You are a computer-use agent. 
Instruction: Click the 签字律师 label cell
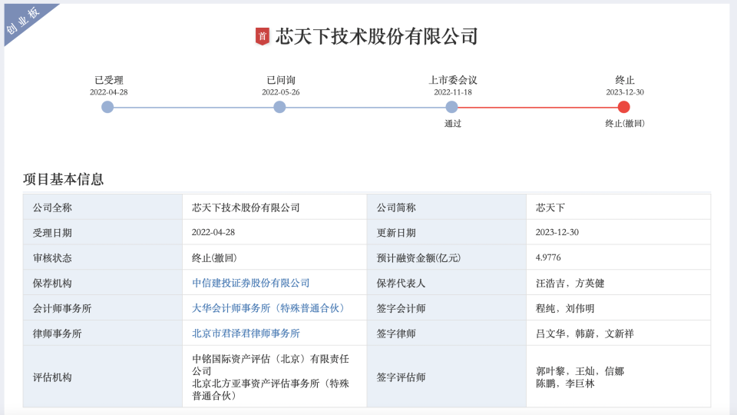(x=447, y=334)
